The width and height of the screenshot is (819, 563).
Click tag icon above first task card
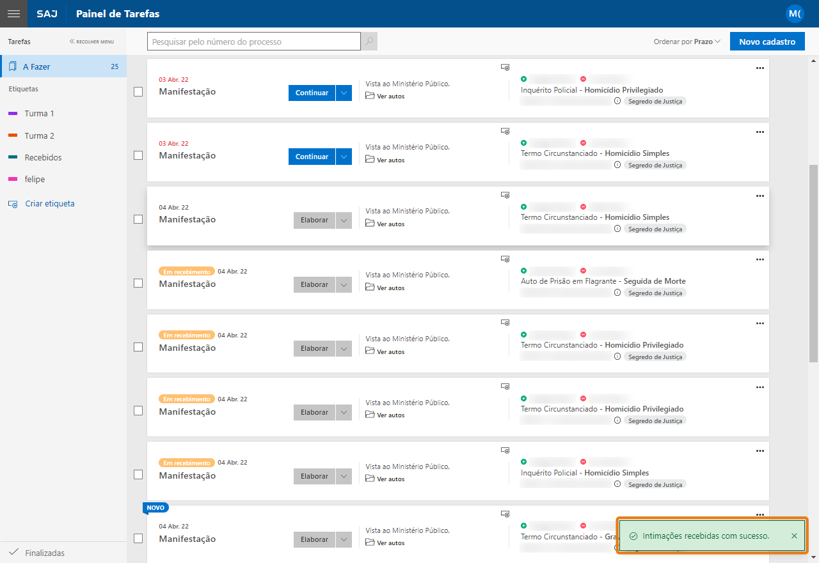[505, 67]
